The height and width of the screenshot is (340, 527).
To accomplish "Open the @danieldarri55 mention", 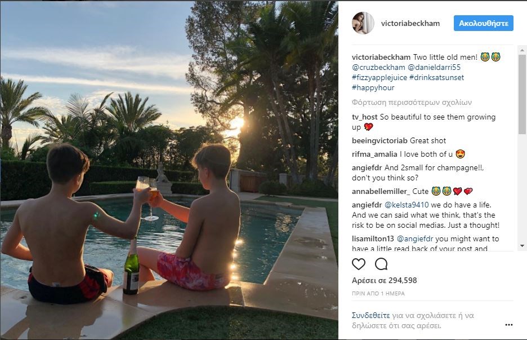I will [x=434, y=67].
